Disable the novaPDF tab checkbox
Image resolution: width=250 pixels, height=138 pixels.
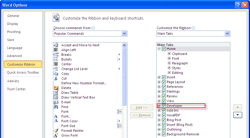click(x=164, y=115)
